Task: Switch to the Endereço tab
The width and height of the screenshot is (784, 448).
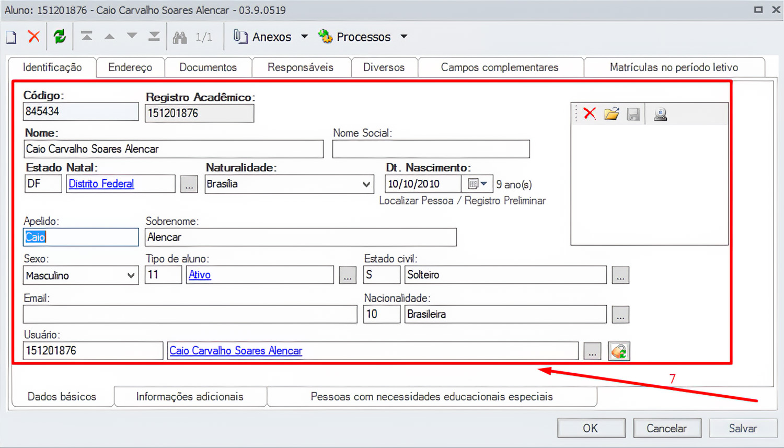Action: pos(130,67)
